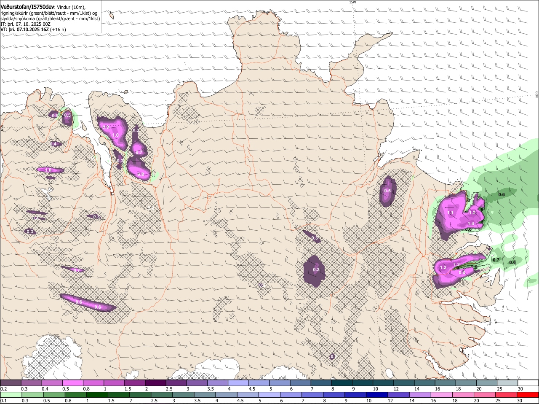The height and width of the screenshot is (404, 539).
Task: Click the light pink 16 rain-scale swatch
Action: coord(442,395)
